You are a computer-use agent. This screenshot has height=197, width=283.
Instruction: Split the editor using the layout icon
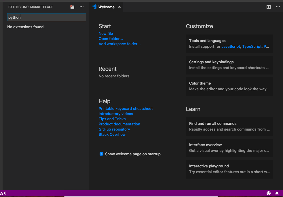[268, 7]
